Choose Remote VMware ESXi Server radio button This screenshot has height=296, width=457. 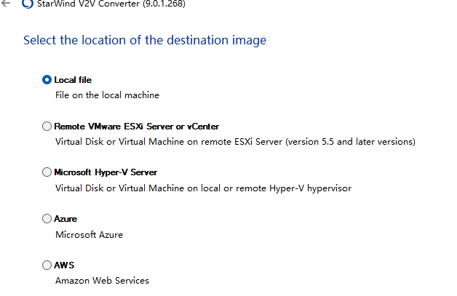(47, 126)
